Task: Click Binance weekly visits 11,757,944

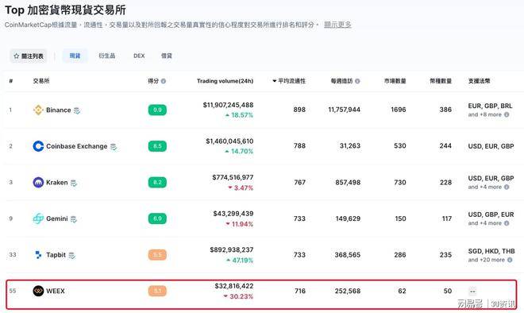Action: tap(345, 110)
